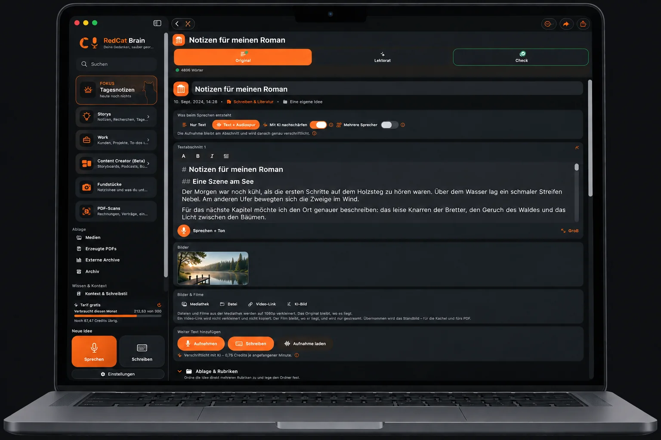Open the lake scene image thumbnail
This screenshot has width=661, height=440.
click(x=213, y=269)
